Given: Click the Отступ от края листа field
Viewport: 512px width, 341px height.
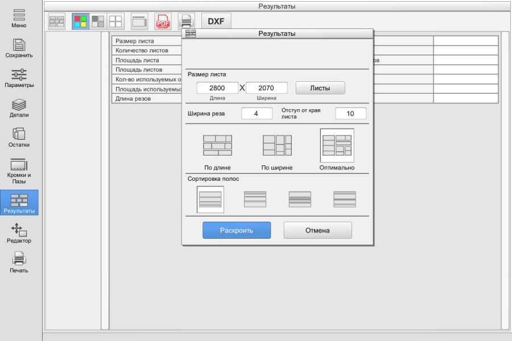Looking at the screenshot, I should point(350,114).
